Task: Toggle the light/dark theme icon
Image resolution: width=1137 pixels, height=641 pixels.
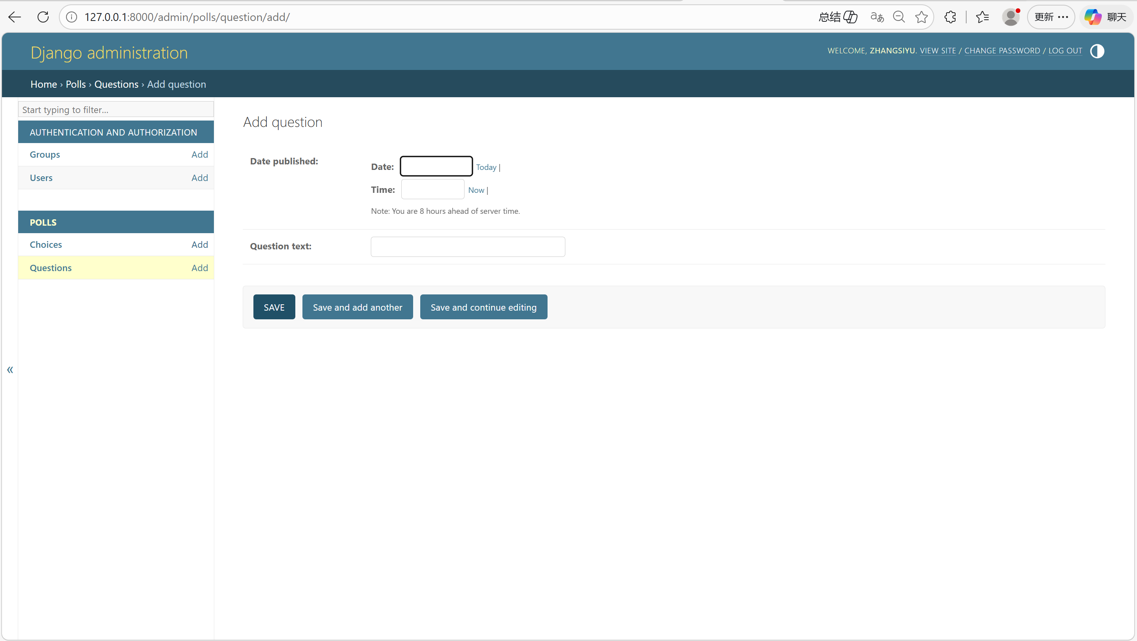Action: (x=1097, y=51)
